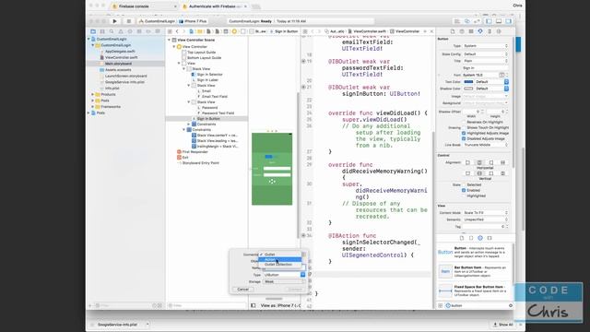The width and height of the screenshot is (590, 332).
Task: Collapse the View Controller Scene disclosure
Action: [169, 40]
